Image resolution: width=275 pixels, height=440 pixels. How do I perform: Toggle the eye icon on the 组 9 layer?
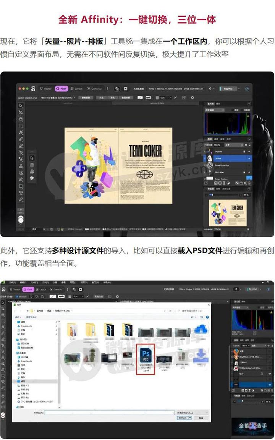[x=270, y=374]
